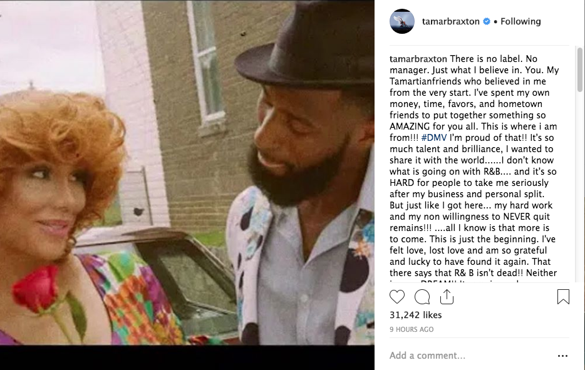Click the post photo of the couple
Screen dimensions: 585x370
[x=187, y=173]
